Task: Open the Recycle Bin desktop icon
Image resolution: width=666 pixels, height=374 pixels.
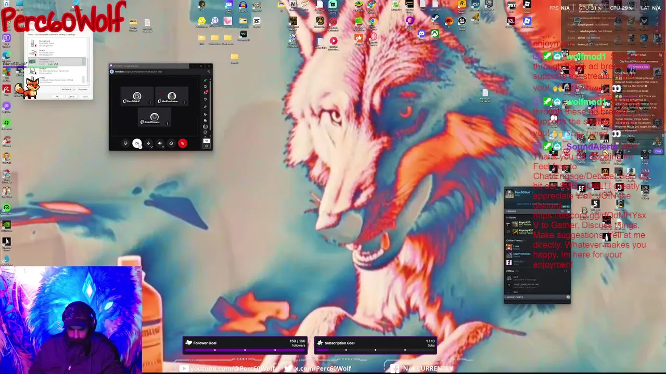Action: click(6, 4)
